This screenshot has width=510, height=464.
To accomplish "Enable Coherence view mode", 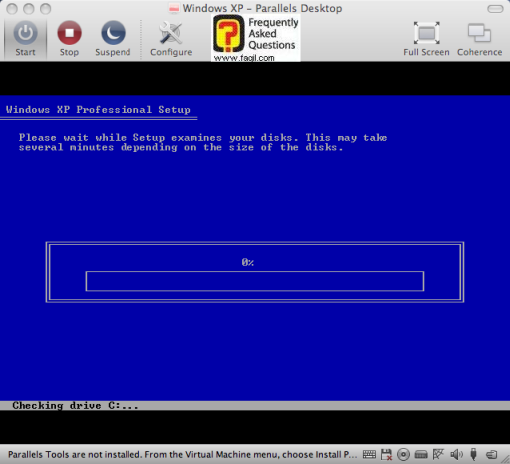I will [479, 38].
